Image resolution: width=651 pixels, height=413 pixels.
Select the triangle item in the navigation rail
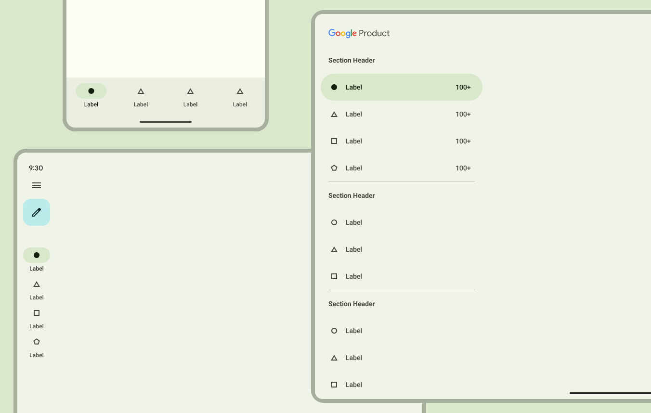tap(37, 289)
